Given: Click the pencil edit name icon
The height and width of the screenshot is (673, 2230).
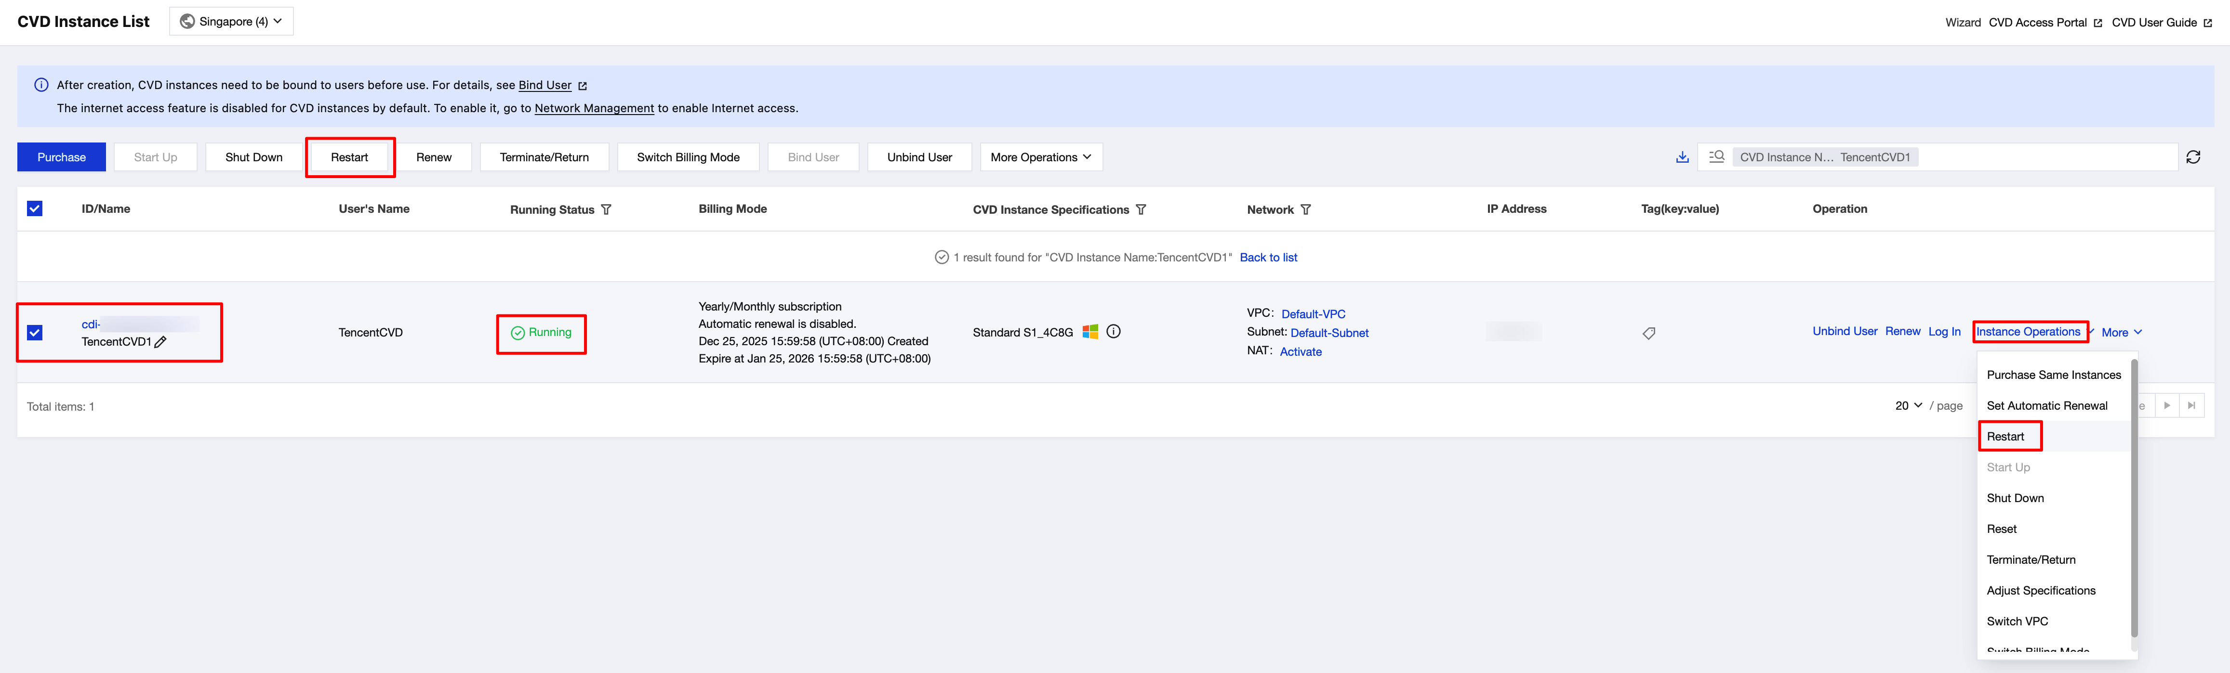Looking at the screenshot, I should pyautogui.click(x=160, y=342).
